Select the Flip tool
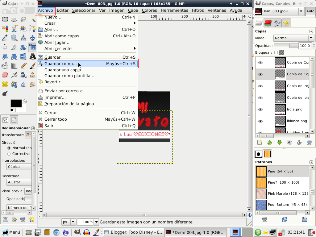Screen dimensions: 316x237 point(23,56)
